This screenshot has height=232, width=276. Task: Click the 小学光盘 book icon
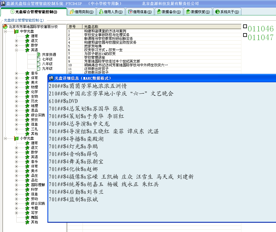(16, 138)
